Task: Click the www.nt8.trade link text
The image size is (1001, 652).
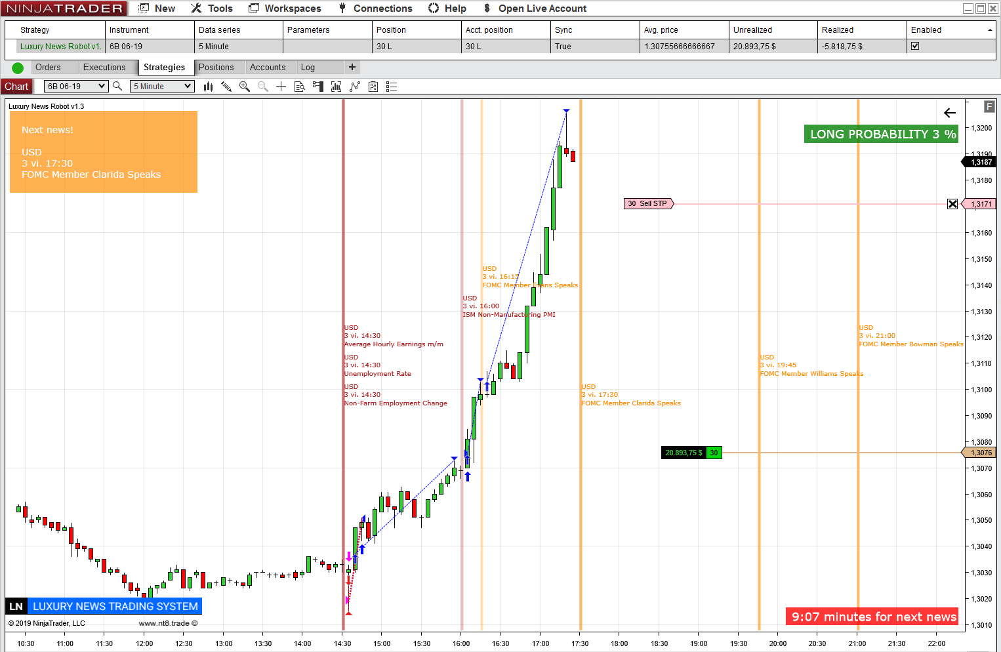Action: tap(164, 623)
